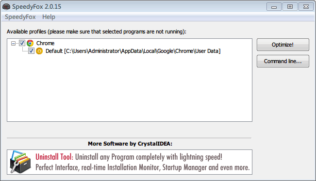Click the Uninstall Tool toolbox icon
This screenshot has height=181, width=316.
coord(20,162)
